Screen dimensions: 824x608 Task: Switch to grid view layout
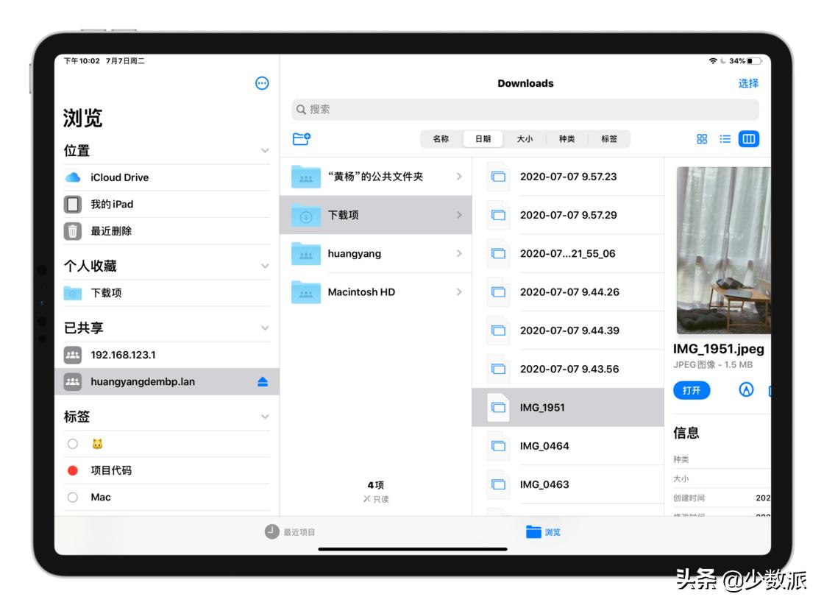[701, 138]
